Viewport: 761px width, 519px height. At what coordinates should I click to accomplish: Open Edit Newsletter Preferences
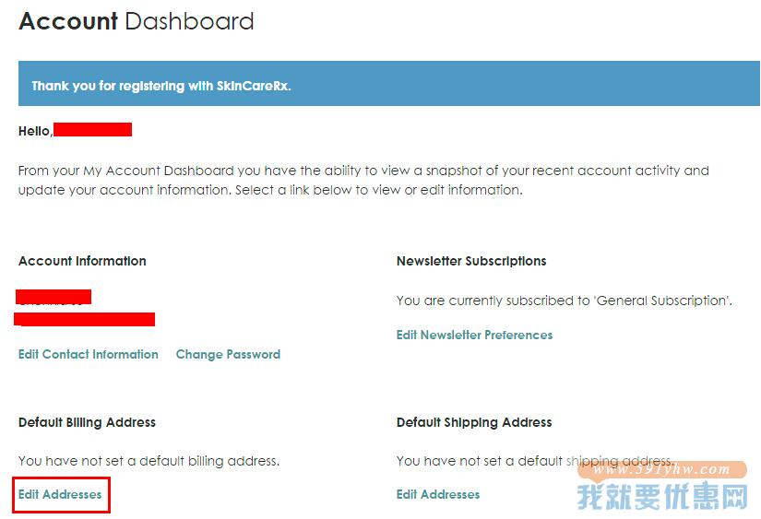click(x=475, y=335)
